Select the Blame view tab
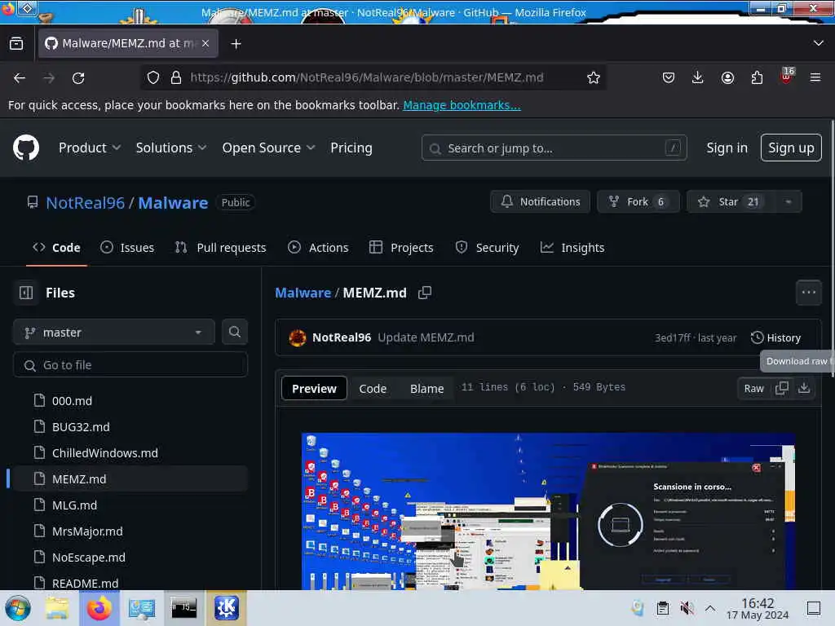This screenshot has height=626, width=835. pos(426,389)
